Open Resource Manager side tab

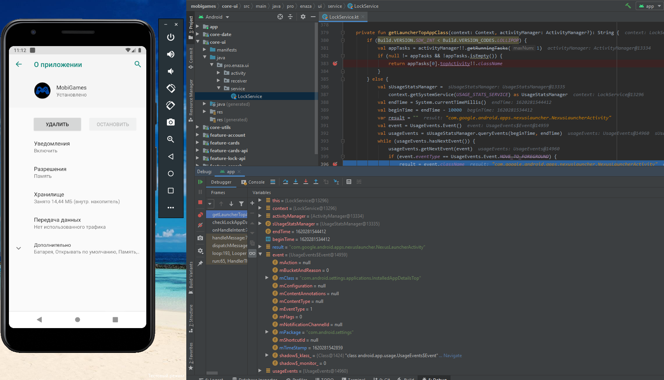tap(191, 100)
